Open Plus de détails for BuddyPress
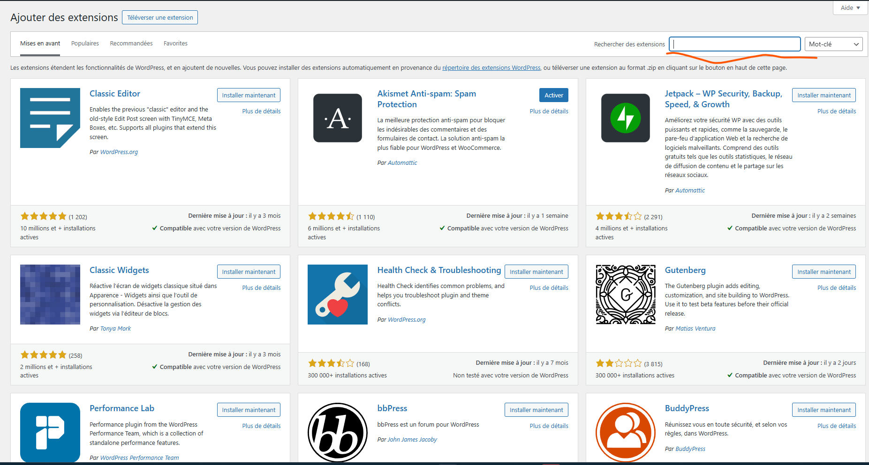869x465 pixels. (x=837, y=426)
